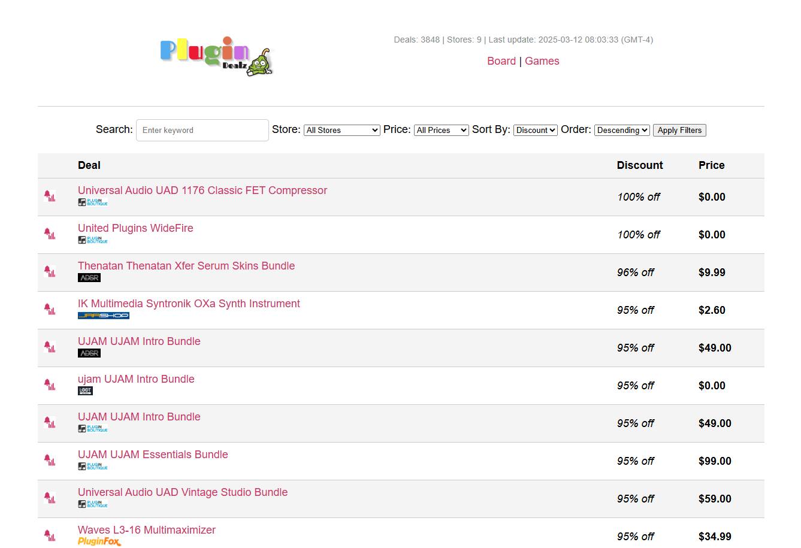
Task: Click alert bell icon for UJAM Intro Bundle at $49.00 with ADSR logo
Action: (50, 347)
